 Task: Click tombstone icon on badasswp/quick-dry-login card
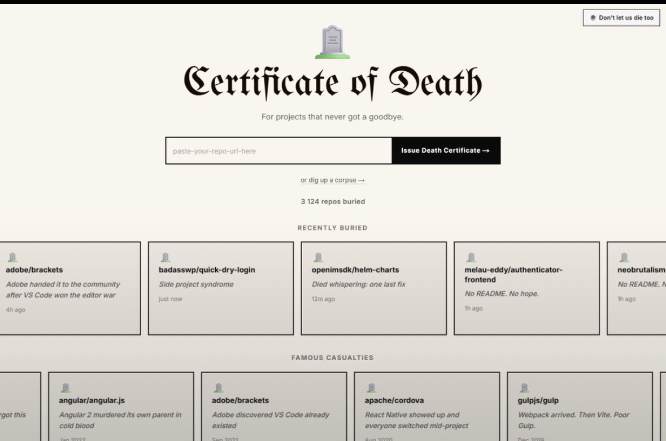[x=166, y=257]
